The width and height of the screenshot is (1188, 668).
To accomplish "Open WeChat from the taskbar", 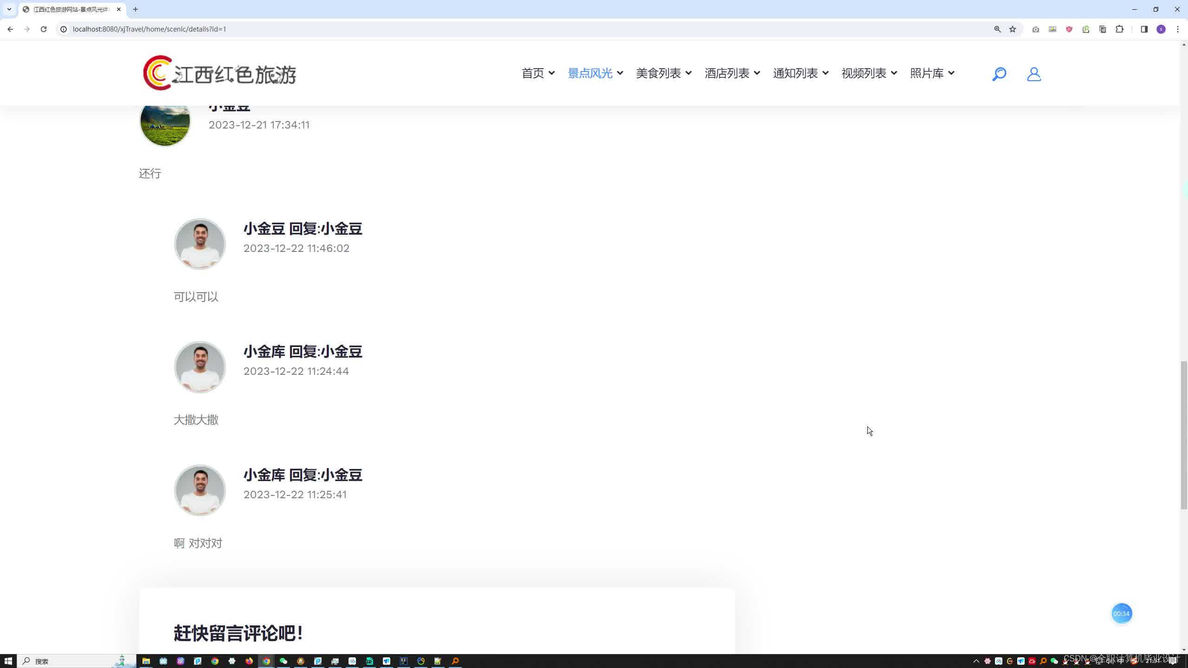I will coord(283,661).
